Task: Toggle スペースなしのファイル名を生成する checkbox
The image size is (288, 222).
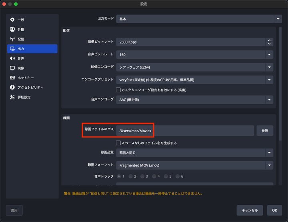Action: click(118, 143)
